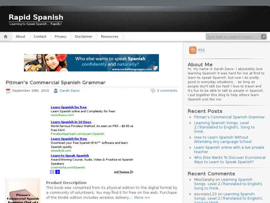Click the Recent Posts heading

205,111
